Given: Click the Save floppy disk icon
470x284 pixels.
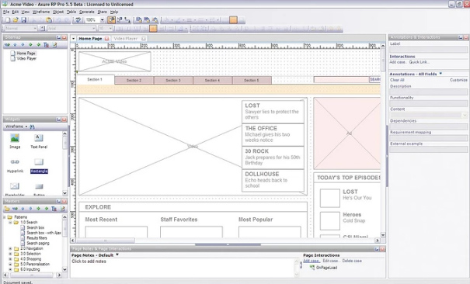Looking at the screenshot, I should point(23,20).
